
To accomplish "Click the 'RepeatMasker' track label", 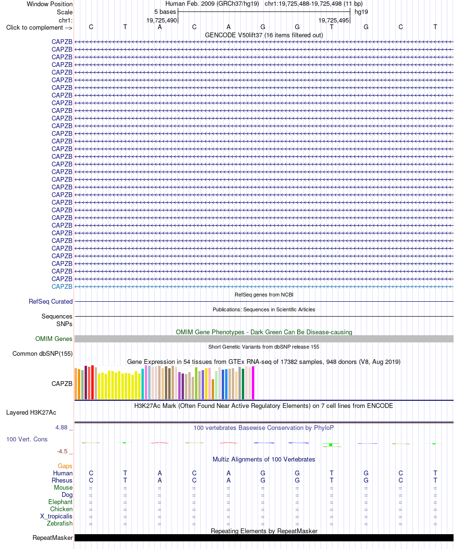I will (53, 538).
